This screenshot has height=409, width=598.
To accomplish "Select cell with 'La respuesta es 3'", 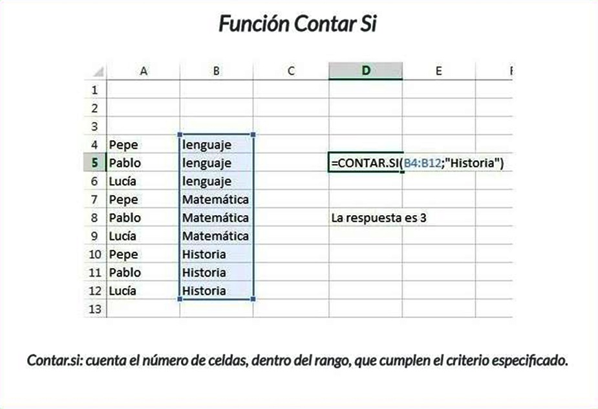I will pos(379,218).
